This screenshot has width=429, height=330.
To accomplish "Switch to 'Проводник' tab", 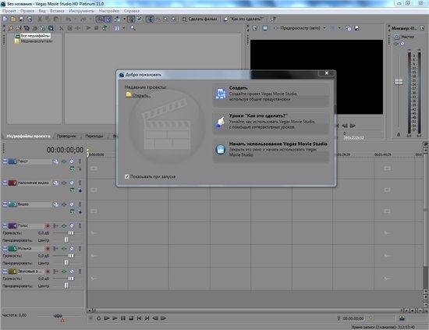I will point(66,136).
